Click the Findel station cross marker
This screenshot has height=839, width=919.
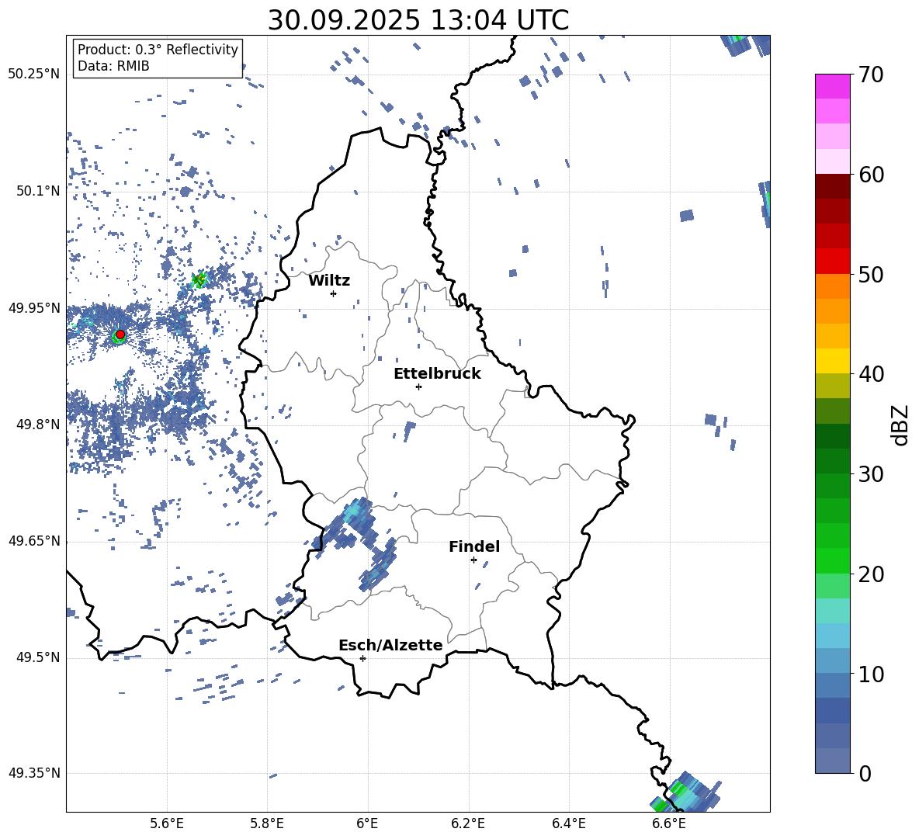(x=473, y=560)
